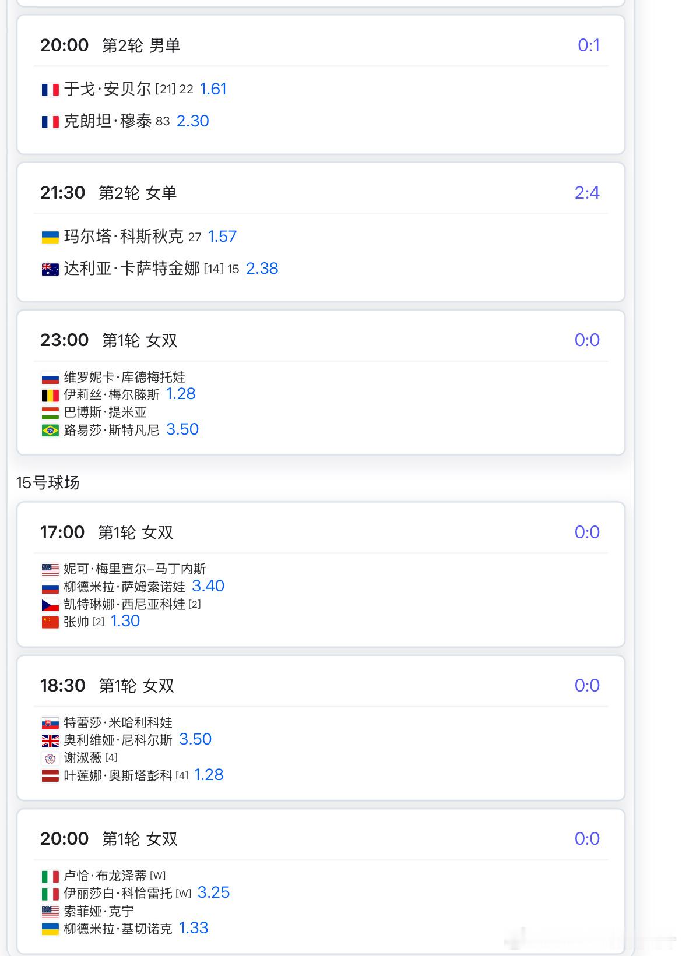Select odds 1.30 for 张帅's pair

[x=125, y=621]
